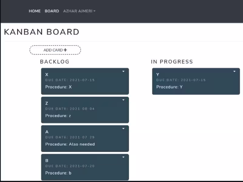Click the Kanban Board page title
Viewport: 243px width, 182px height.
tap(42, 32)
